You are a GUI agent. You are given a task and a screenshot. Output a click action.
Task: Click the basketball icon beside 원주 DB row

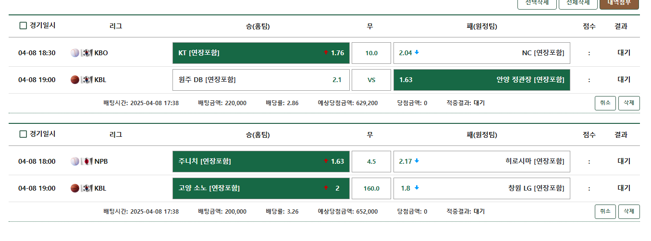click(74, 80)
